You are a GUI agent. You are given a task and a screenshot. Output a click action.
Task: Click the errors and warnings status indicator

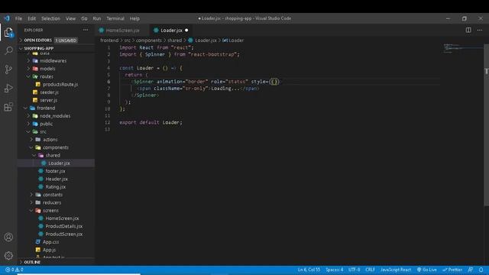15,270
